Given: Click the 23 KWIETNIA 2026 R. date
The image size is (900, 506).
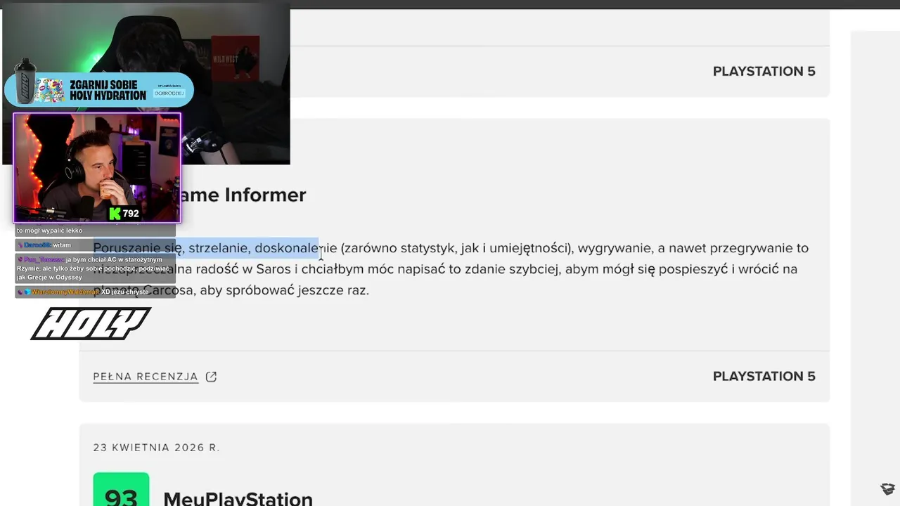Looking at the screenshot, I should click(x=156, y=448).
